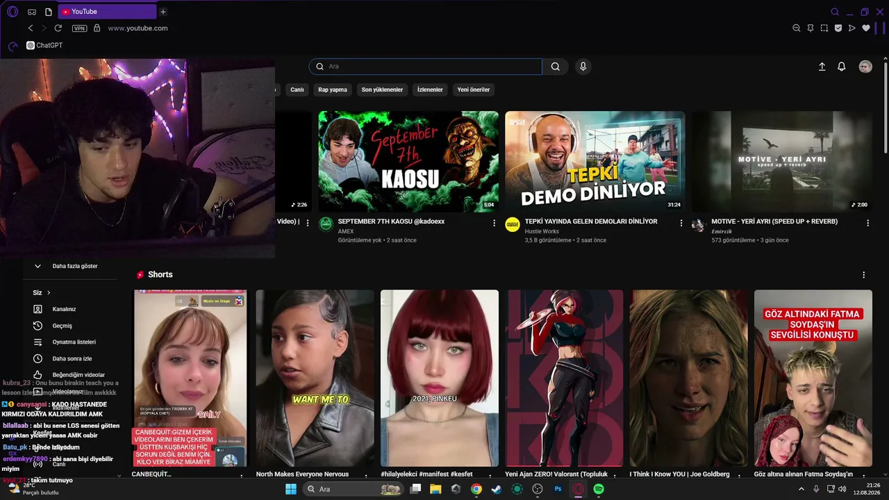Open options for SEPTEMBER 7TH KAOSU video
The height and width of the screenshot is (500, 889).
495,223
